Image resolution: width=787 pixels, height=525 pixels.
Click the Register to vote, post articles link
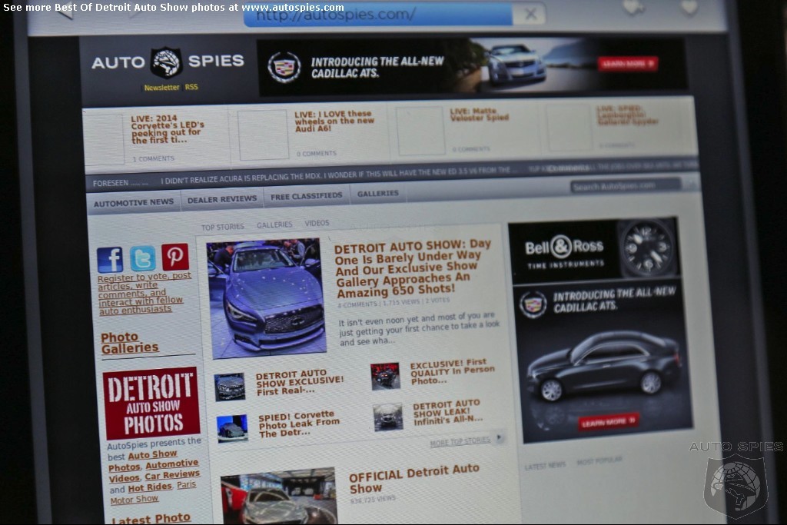pyautogui.click(x=144, y=293)
